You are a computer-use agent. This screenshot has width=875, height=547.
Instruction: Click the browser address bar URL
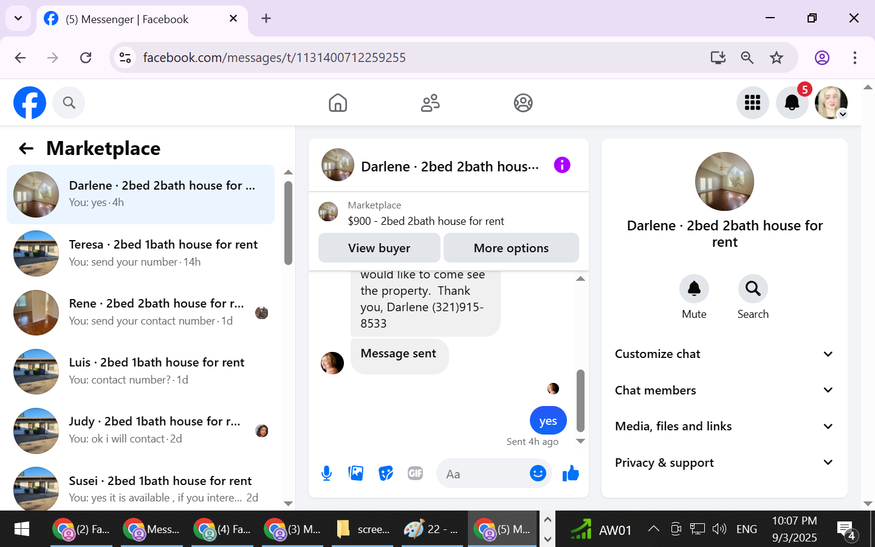275,58
